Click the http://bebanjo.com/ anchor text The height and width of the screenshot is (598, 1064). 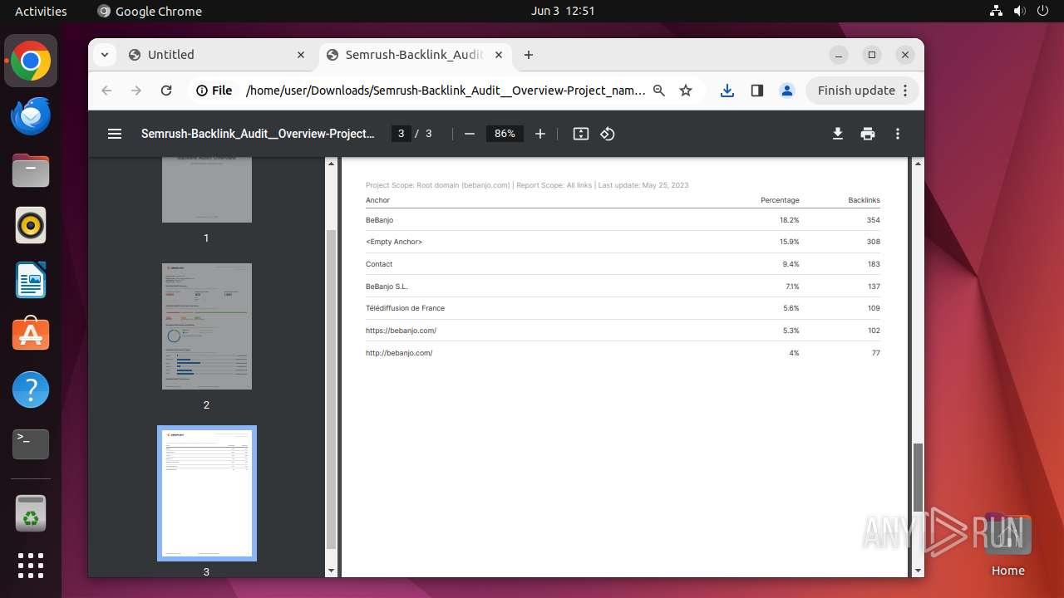[x=399, y=353]
